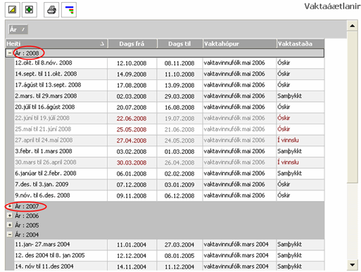Click the colored filter lines icon
The height and width of the screenshot is (272, 361).
(x=69, y=10)
